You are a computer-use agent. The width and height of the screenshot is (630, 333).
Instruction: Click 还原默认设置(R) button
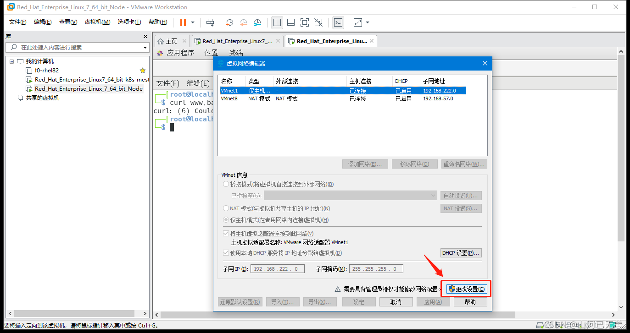(240, 302)
